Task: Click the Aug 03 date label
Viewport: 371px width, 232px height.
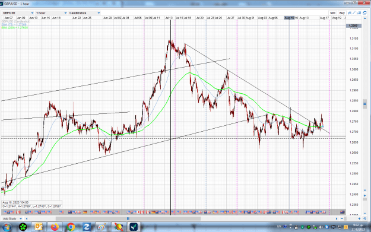Action: pos(262,18)
